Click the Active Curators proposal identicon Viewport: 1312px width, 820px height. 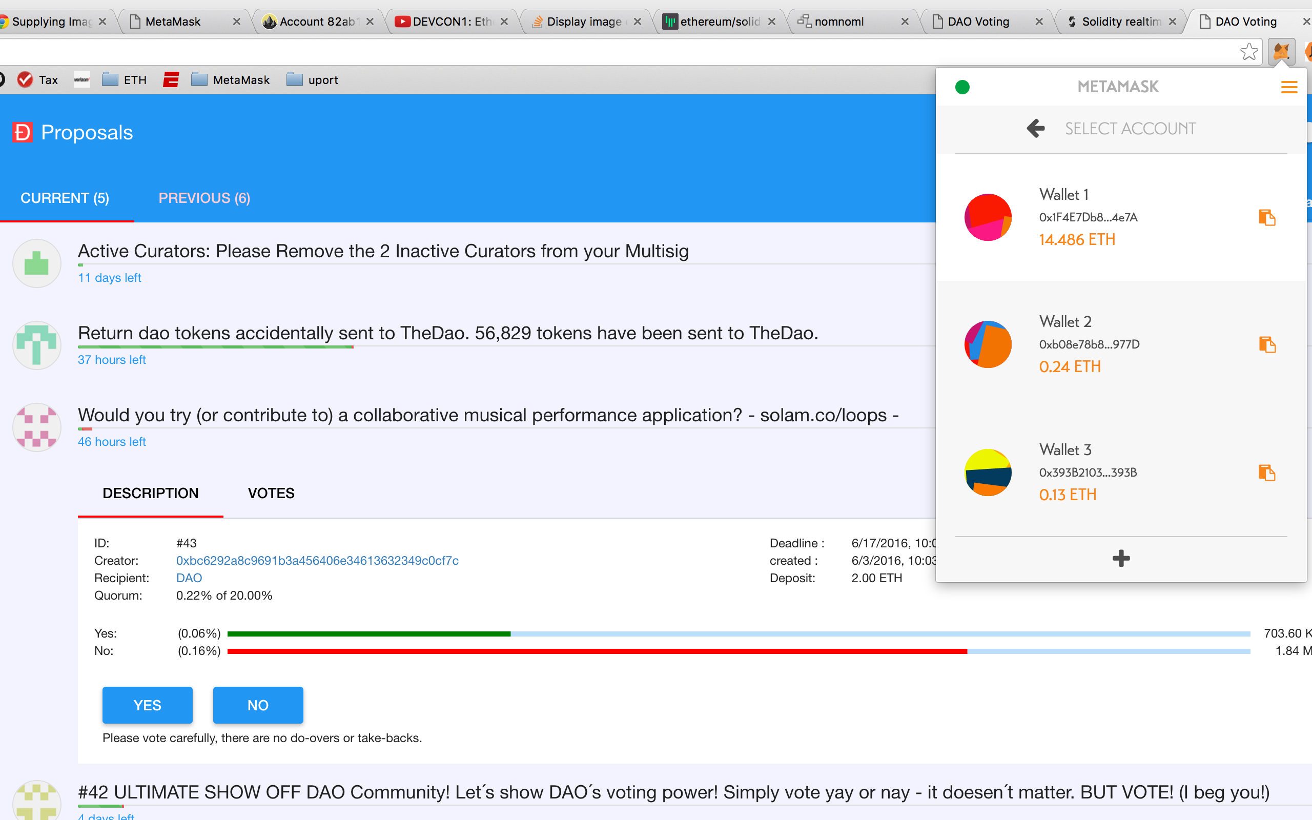(37, 263)
